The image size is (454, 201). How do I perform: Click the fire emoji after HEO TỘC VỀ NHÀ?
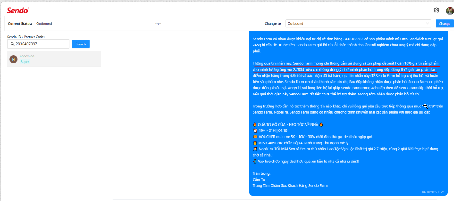tap(321, 124)
